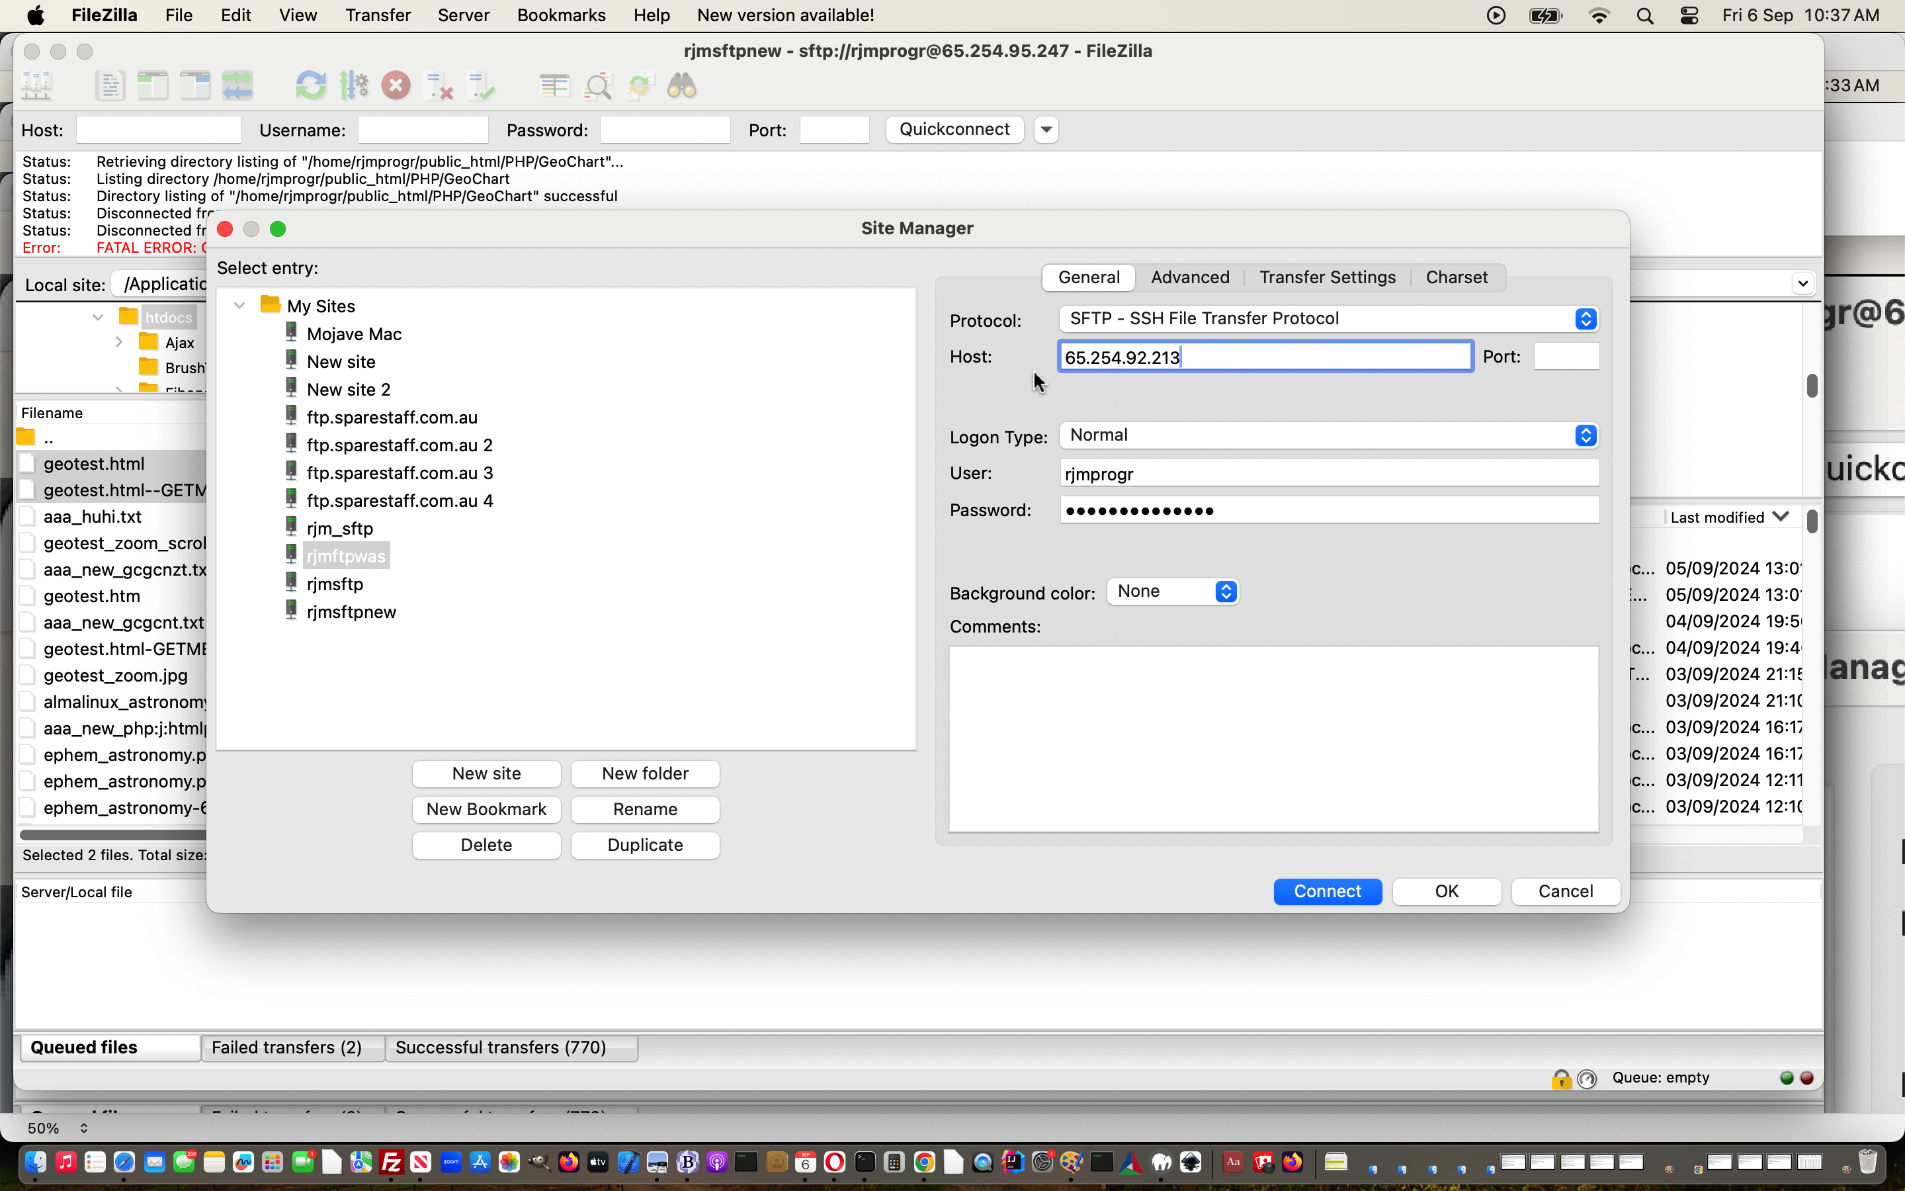Viewport: 1905px width, 1191px height.
Task: Switch to the Transfer Settings tab
Action: [x=1327, y=277]
